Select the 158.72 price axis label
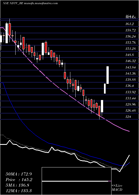The height and width of the screenshot is (195, 139). click(130, 30)
